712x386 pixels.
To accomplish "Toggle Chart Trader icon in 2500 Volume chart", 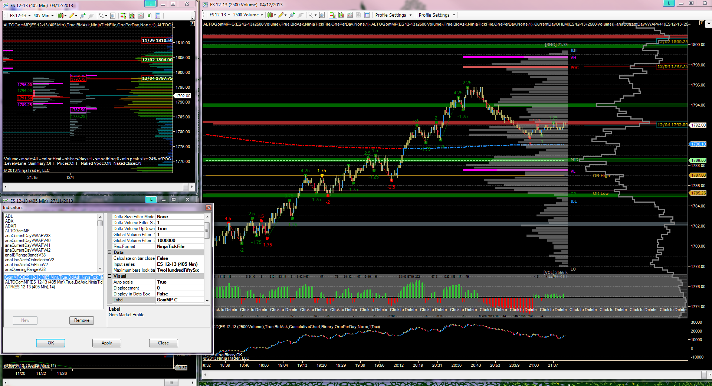I will [332, 15].
